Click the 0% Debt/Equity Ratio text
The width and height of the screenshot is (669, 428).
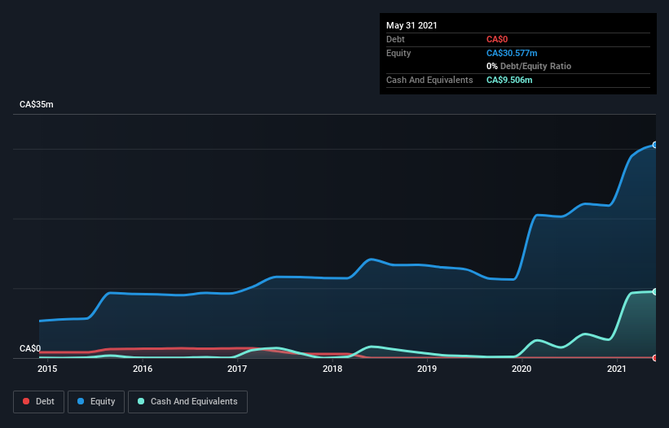pos(529,66)
